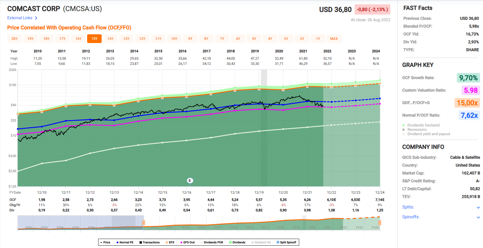Switch to the MAX time range
Screen dimensions: 483x248
tap(334, 39)
